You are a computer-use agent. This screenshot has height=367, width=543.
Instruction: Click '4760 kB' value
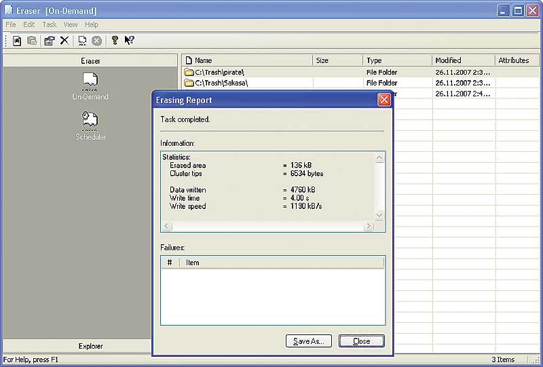click(x=303, y=190)
